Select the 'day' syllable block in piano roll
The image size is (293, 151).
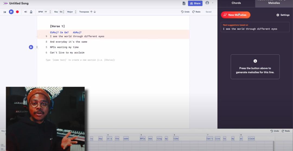point(100,139)
